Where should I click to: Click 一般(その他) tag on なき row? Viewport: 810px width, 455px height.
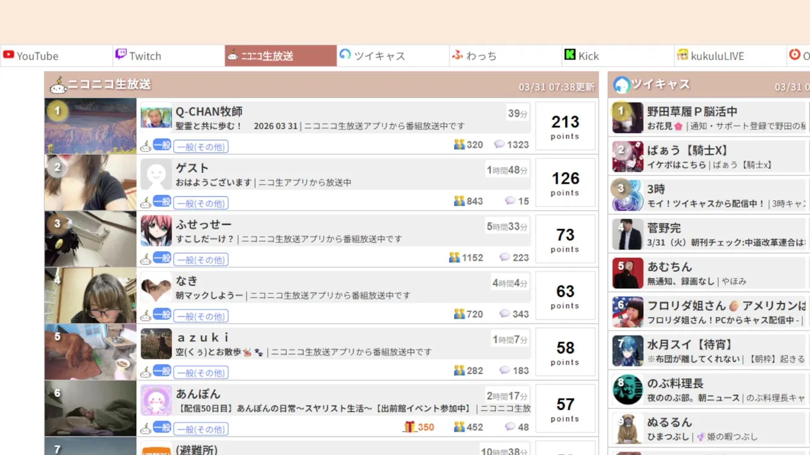coord(201,316)
